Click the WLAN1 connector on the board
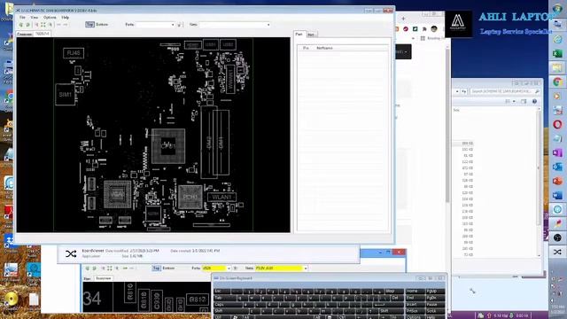The image size is (567, 319). click(x=221, y=197)
